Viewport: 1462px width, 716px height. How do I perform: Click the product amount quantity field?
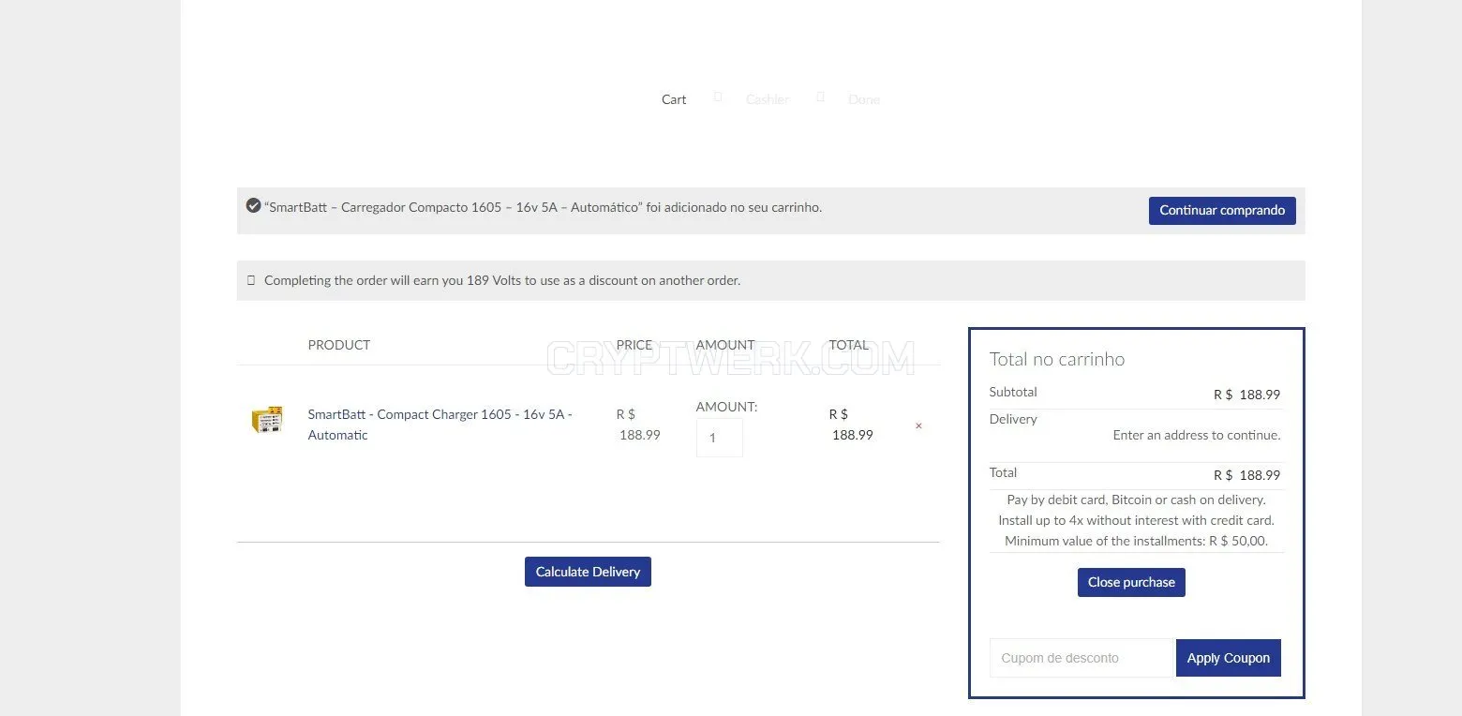(720, 438)
